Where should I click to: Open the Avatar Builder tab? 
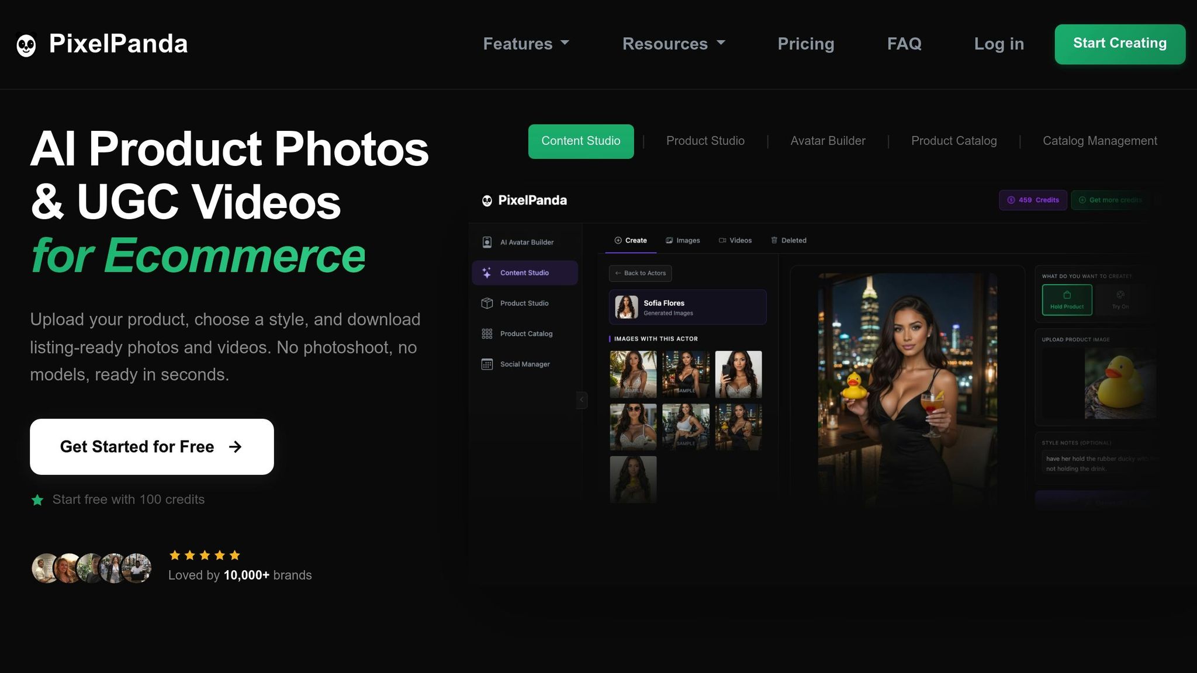(828, 141)
